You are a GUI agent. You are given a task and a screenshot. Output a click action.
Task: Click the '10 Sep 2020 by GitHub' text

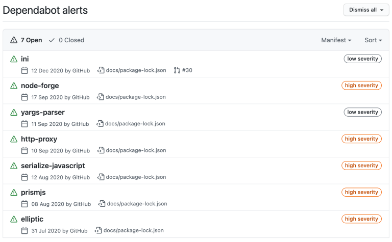coord(61,151)
